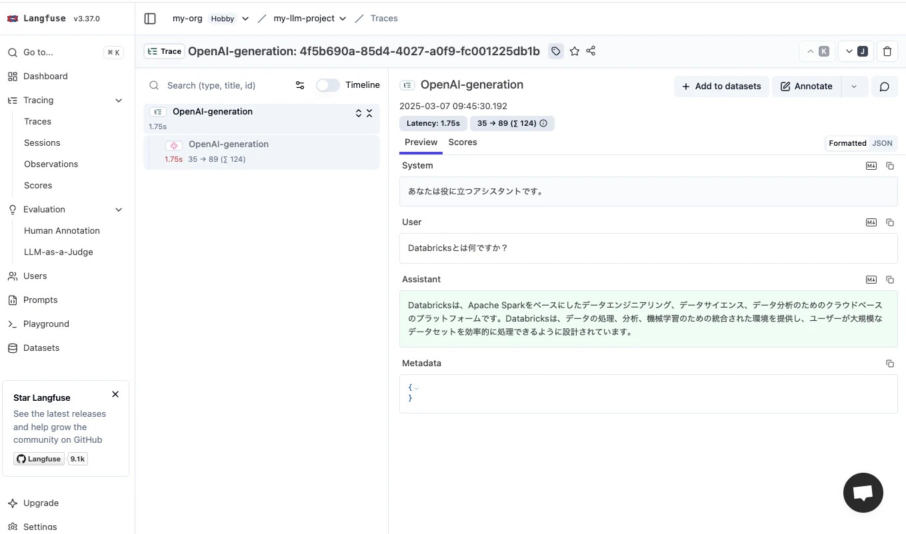This screenshot has width=906, height=534.
Task: Copy the User message content
Action: [x=890, y=222]
